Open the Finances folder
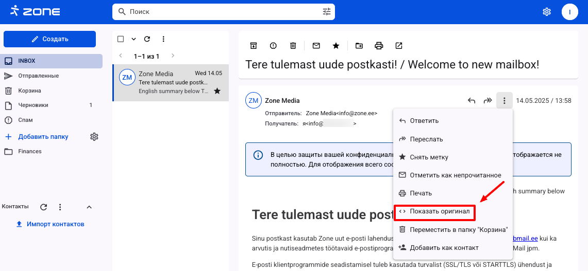 (30, 151)
